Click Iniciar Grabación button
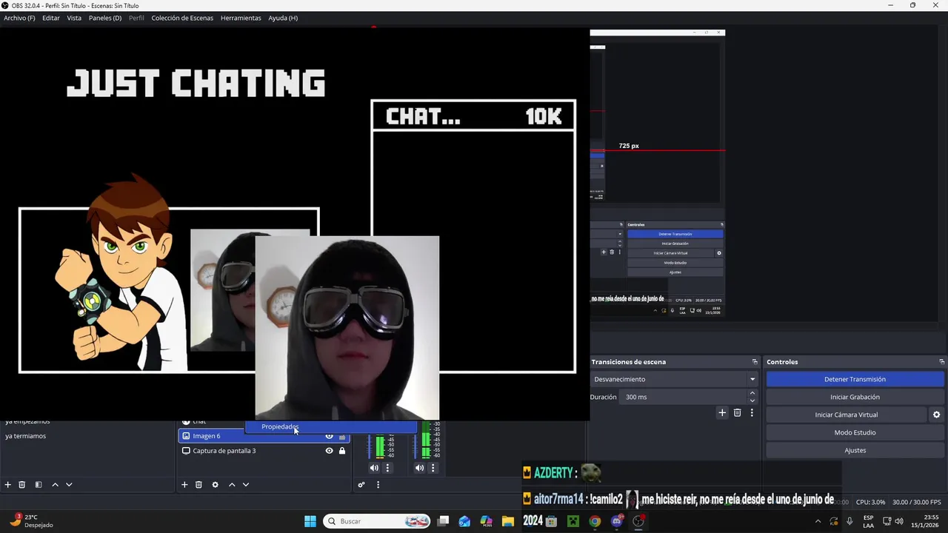 [855, 397]
